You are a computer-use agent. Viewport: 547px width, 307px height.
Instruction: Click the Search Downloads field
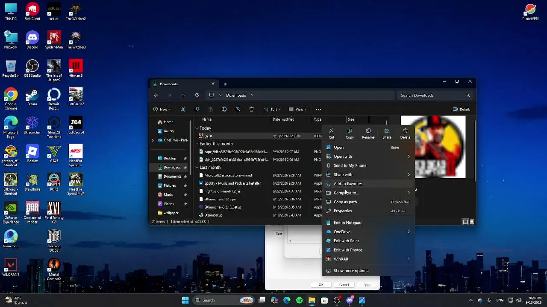[x=435, y=95]
